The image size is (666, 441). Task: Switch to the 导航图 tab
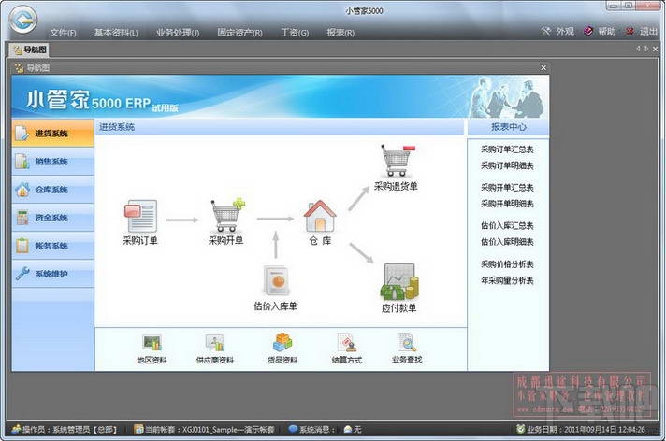[x=30, y=50]
